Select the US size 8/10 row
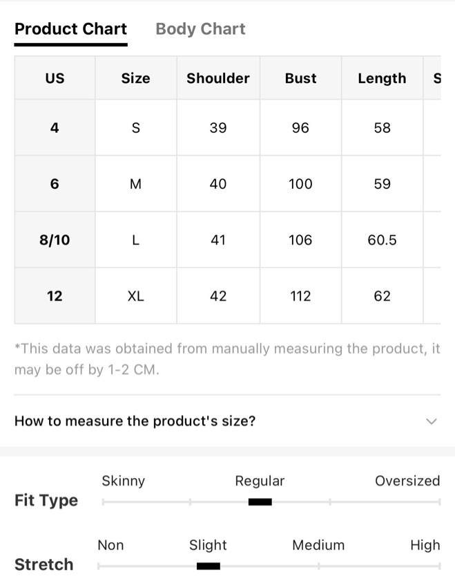Viewport: 455px width, 581px height. tap(227, 240)
